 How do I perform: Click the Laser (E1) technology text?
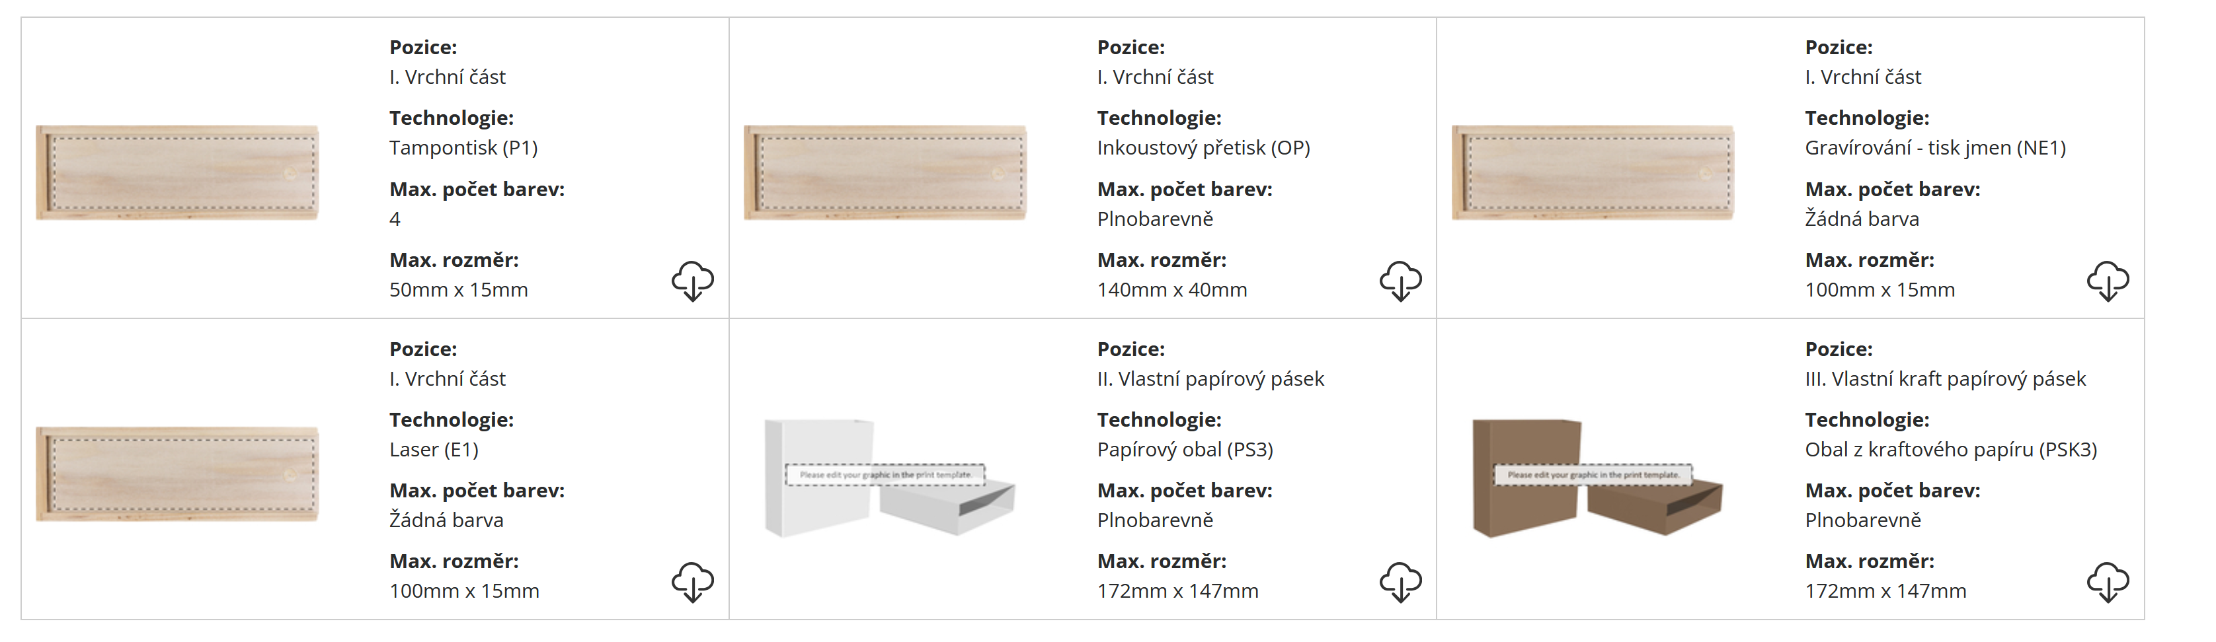[434, 450]
